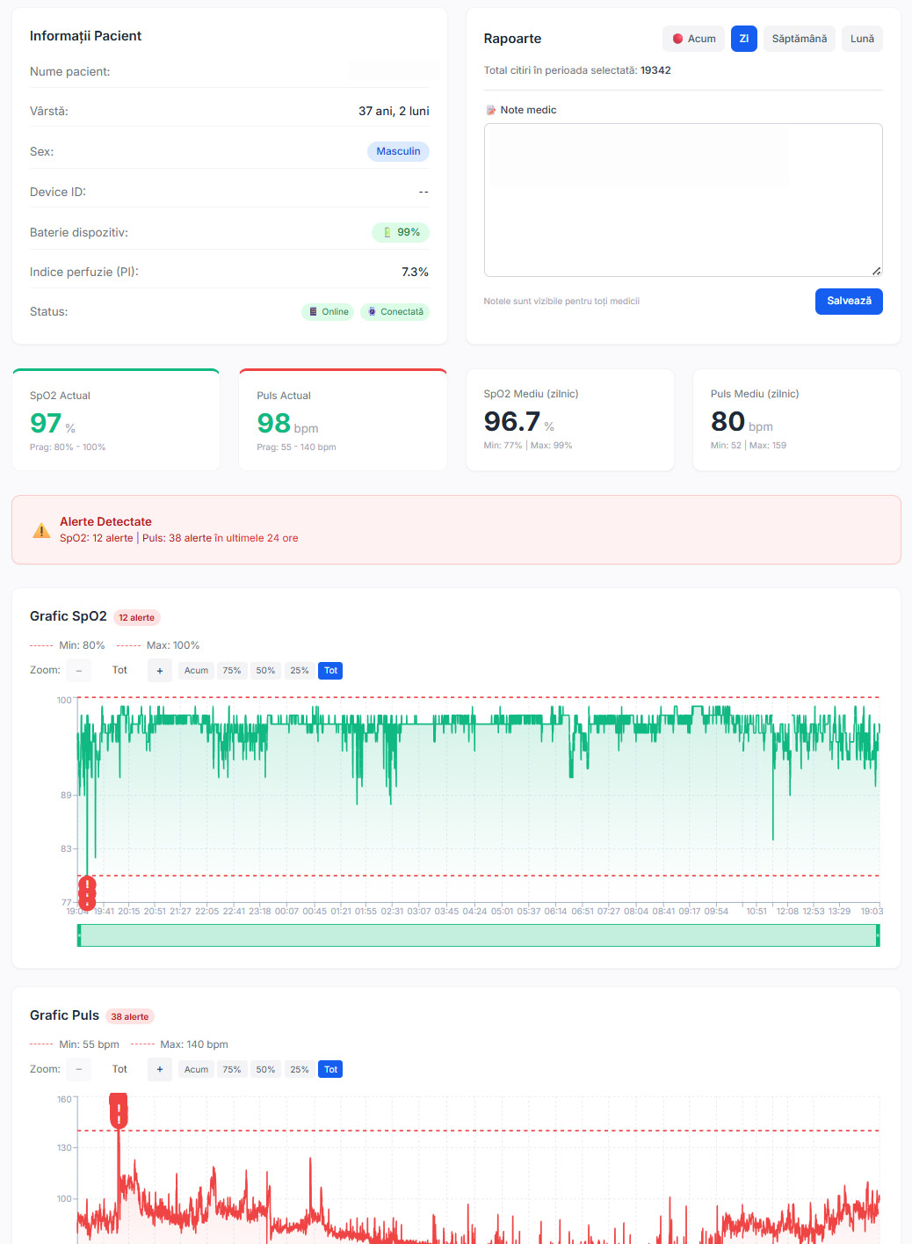Screen dimensions: 912x1244
Task: Zoom in Puls chart with plus button
Action: [x=160, y=1070]
